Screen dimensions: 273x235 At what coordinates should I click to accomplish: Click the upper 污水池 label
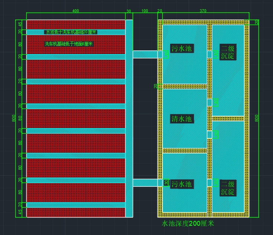tap(182, 48)
